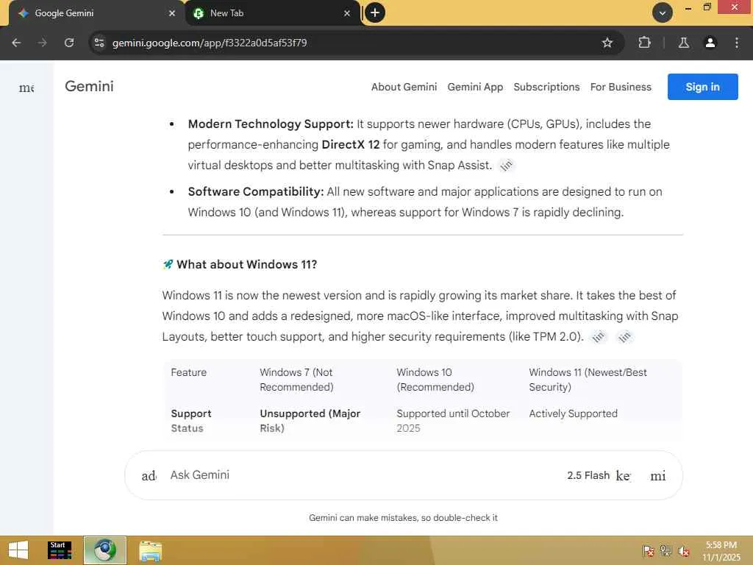Open For Business link
Viewport: 753px width, 565px height.
[621, 87]
